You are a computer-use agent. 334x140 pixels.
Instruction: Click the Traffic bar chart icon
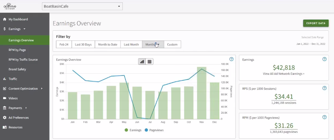click(x=5, y=79)
